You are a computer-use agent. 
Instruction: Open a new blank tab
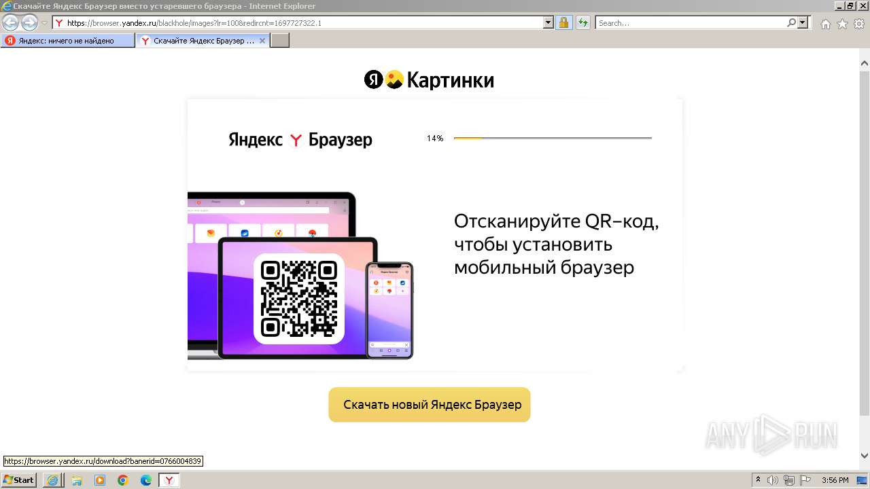(x=280, y=41)
